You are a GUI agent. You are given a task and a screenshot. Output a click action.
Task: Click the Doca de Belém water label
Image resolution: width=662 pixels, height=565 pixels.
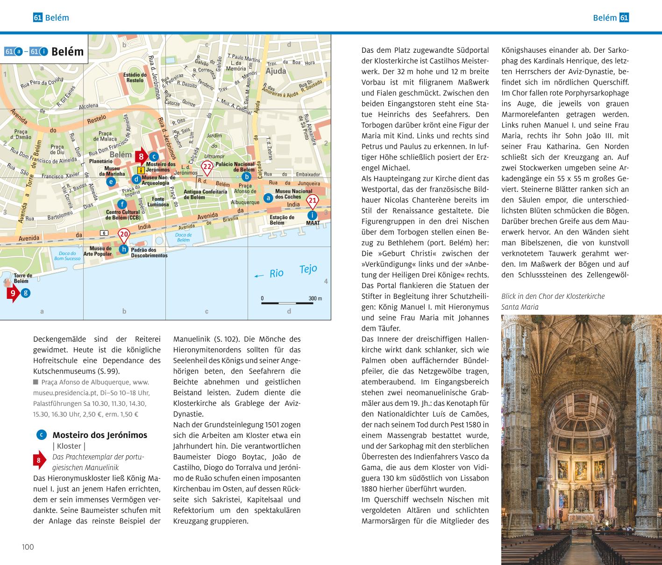(x=184, y=237)
